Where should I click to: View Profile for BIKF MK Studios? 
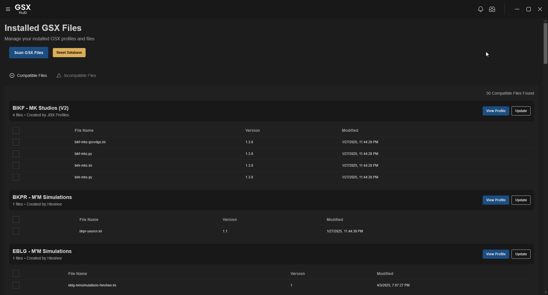[x=496, y=111]
